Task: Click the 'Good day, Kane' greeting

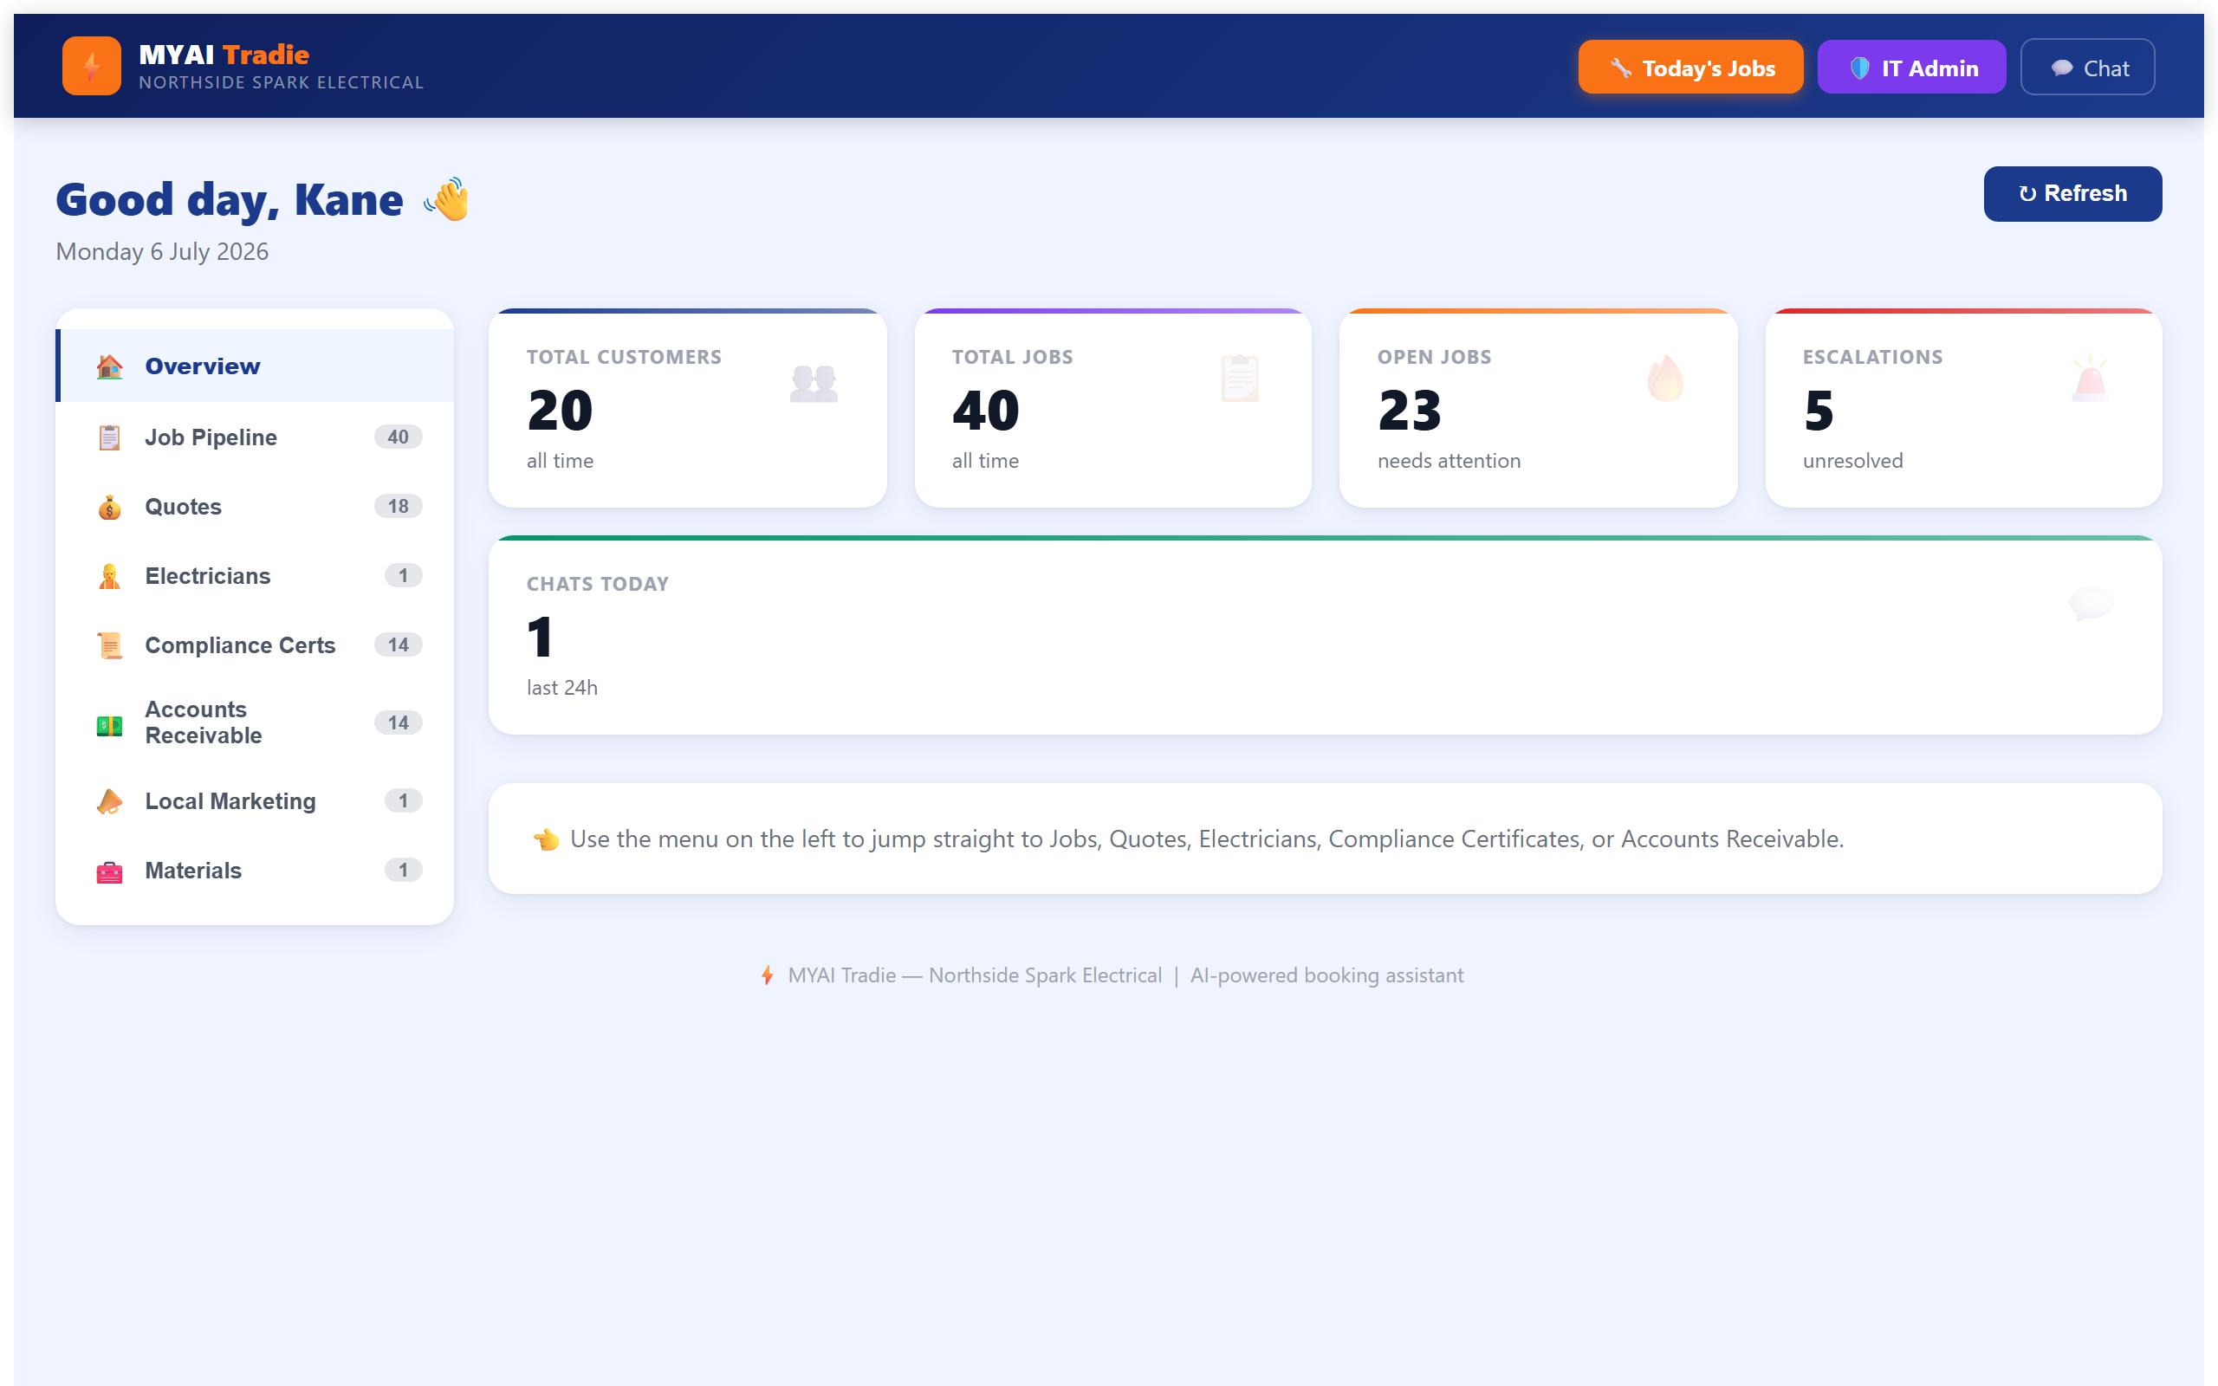Action: (229, 200)
